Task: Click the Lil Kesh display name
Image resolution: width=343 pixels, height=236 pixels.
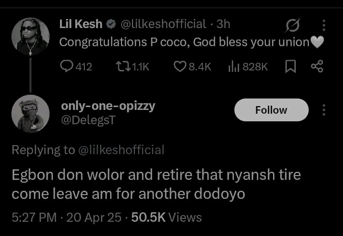Action: click(81, 24)
